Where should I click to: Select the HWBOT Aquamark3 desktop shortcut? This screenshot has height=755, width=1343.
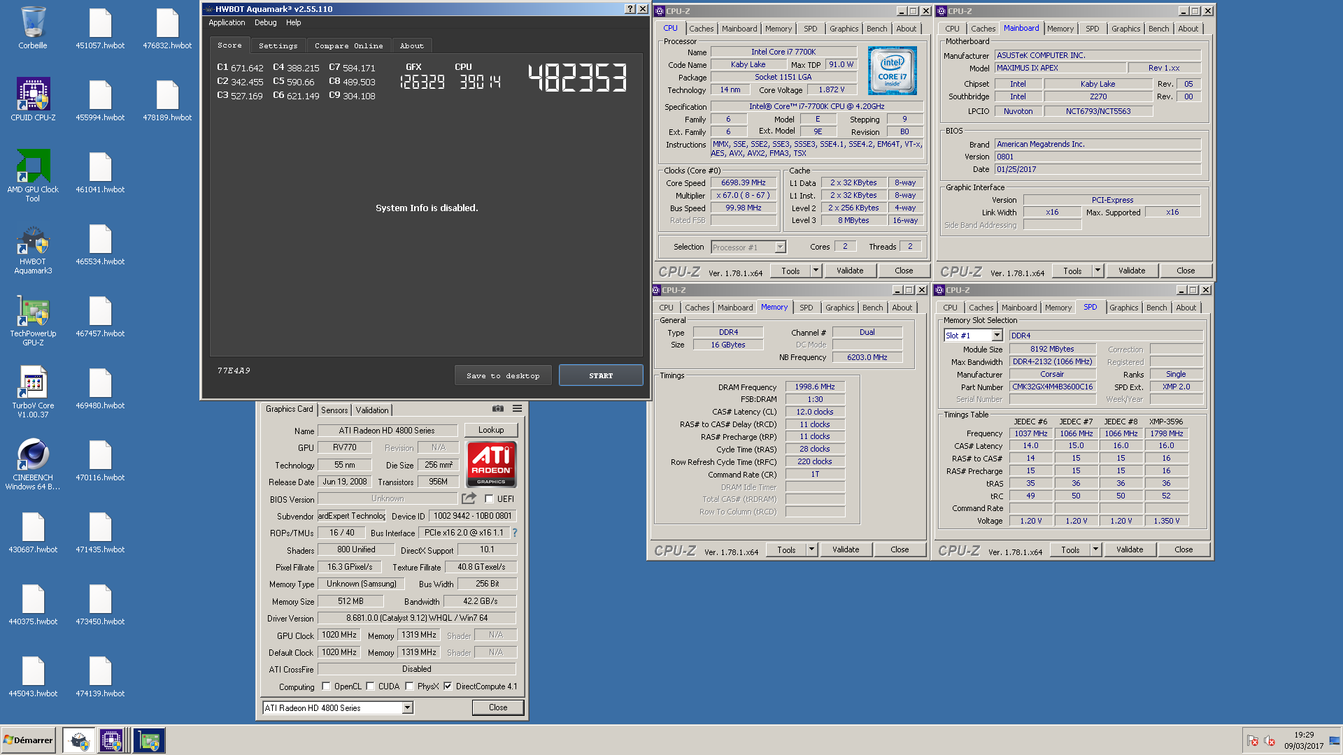33,250
